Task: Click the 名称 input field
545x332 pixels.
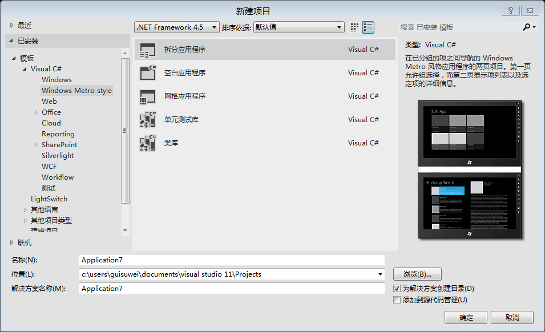Action: (x=232, y=260)
